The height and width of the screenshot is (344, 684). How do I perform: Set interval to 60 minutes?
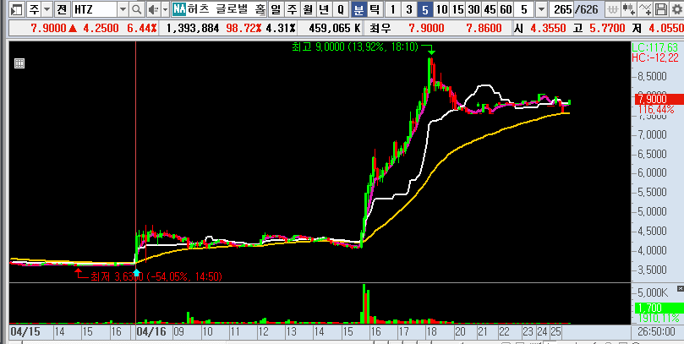[506, 9]
